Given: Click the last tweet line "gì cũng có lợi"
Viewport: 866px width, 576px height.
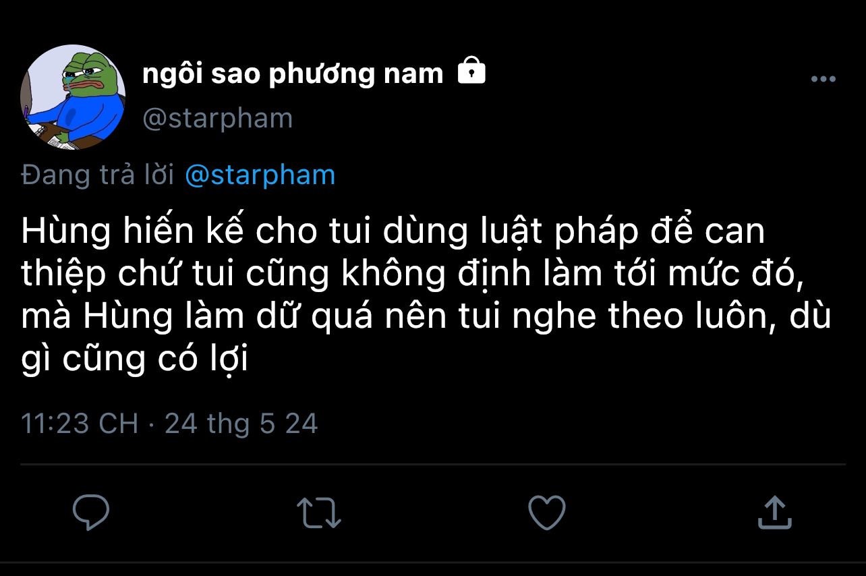Looking at the screenshot, I should 135,359.
